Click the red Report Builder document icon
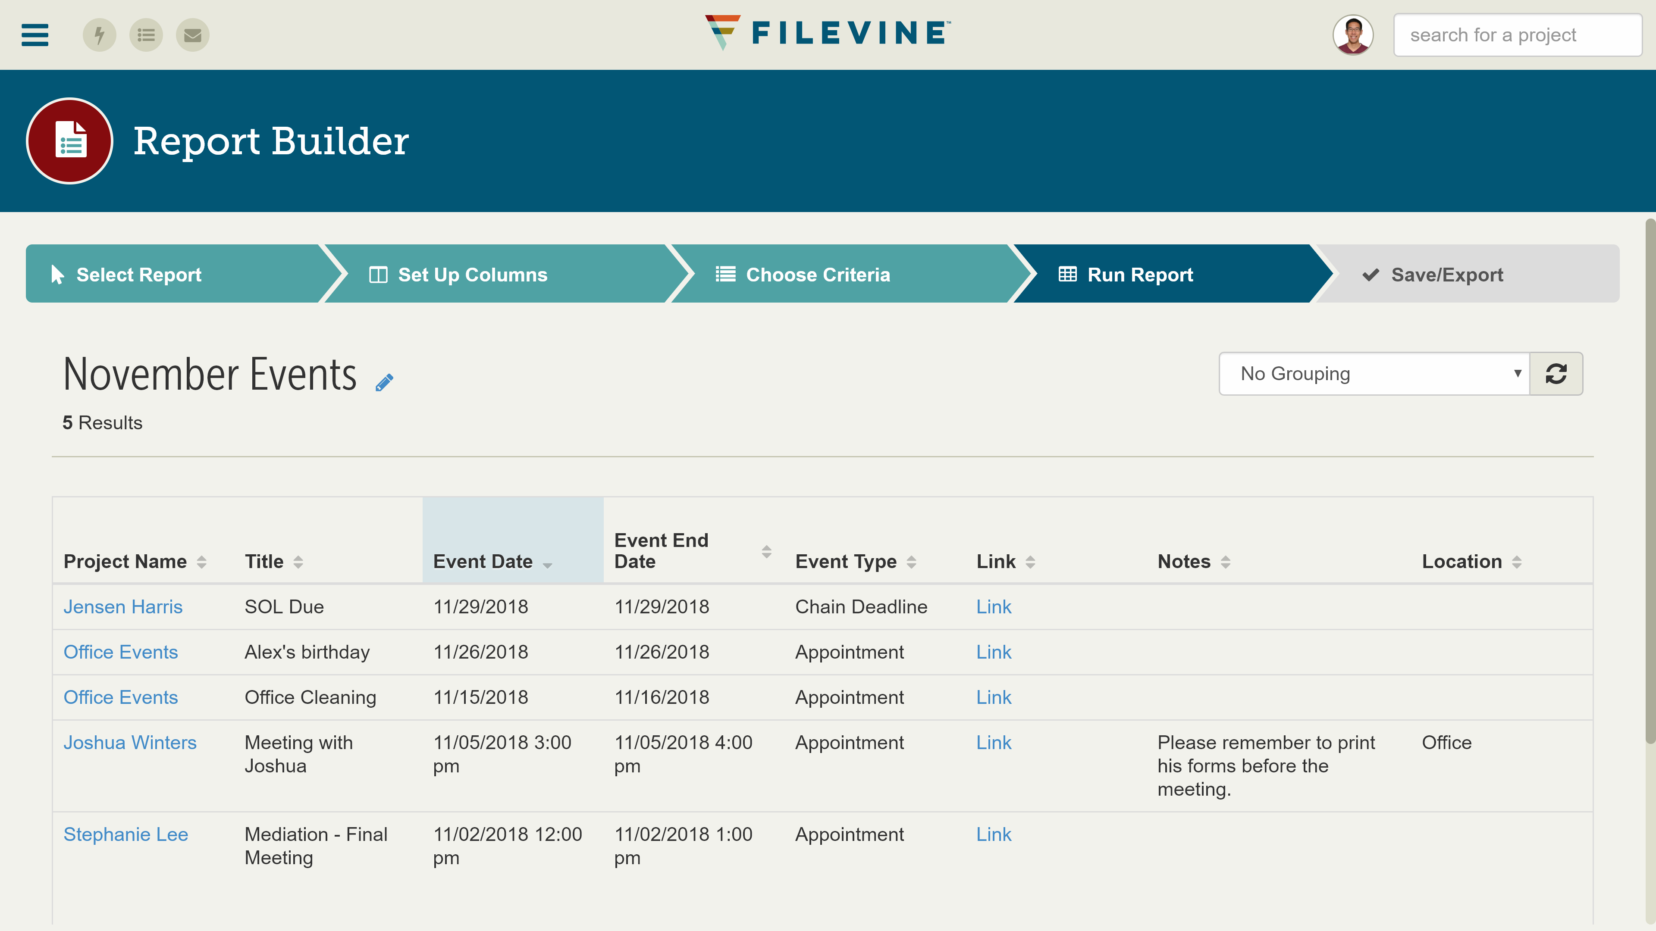Viewport: 1656px width, 931px height. [69, 141]
